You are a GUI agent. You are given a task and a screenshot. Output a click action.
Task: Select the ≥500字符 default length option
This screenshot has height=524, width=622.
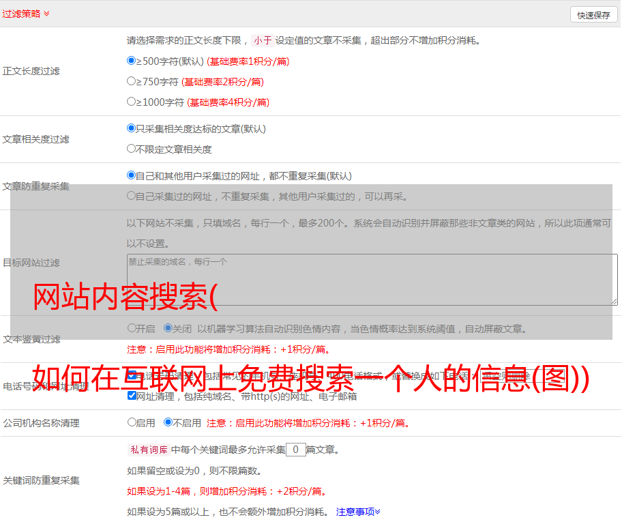click(x=131, y=60)
